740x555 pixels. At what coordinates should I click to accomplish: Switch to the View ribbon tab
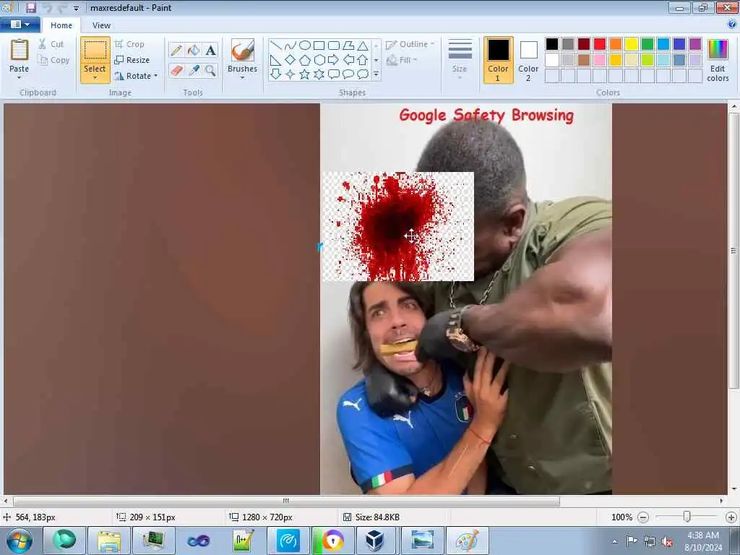coord(101,25)
